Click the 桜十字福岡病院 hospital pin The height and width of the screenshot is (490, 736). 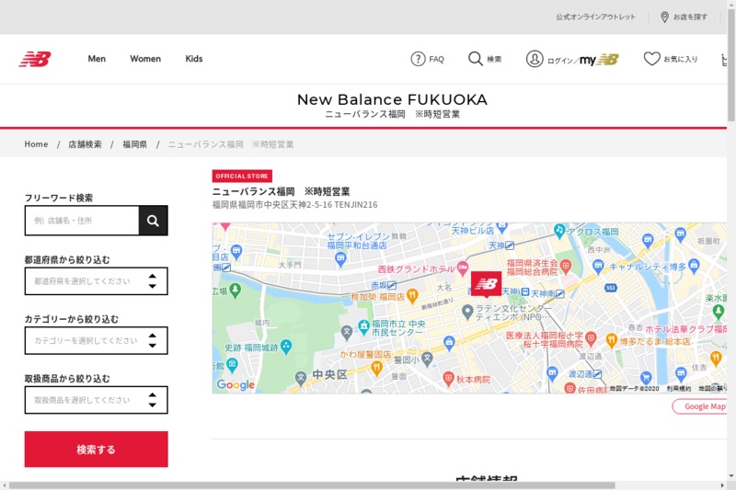[591, 337]
